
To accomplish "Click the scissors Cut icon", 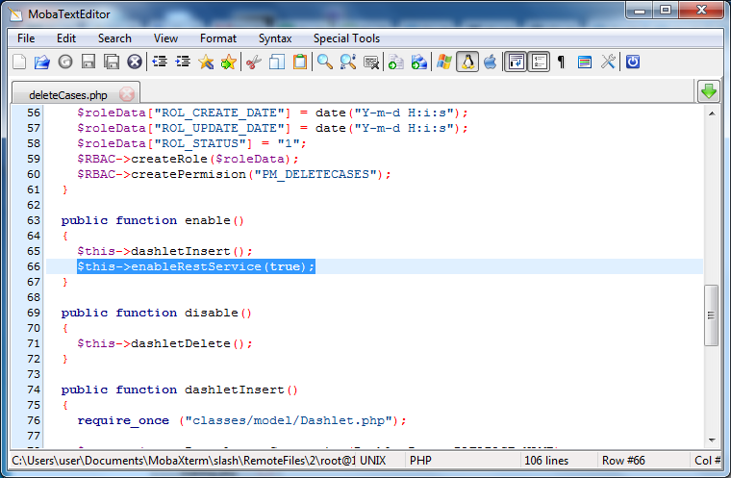I will (x=254, y=62).
